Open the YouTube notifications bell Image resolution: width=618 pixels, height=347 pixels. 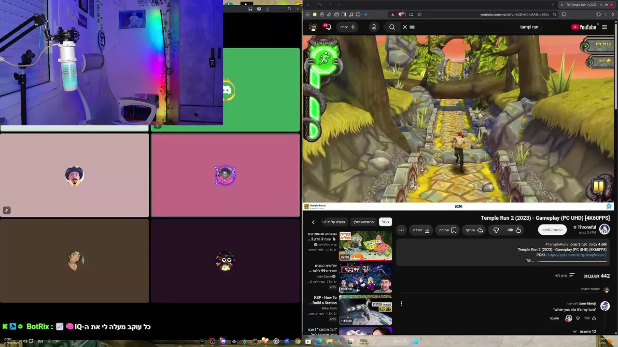[328, 27]
